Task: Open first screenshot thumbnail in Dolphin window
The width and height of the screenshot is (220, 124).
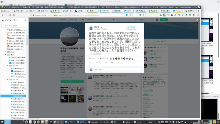Action: pos(207,30)
